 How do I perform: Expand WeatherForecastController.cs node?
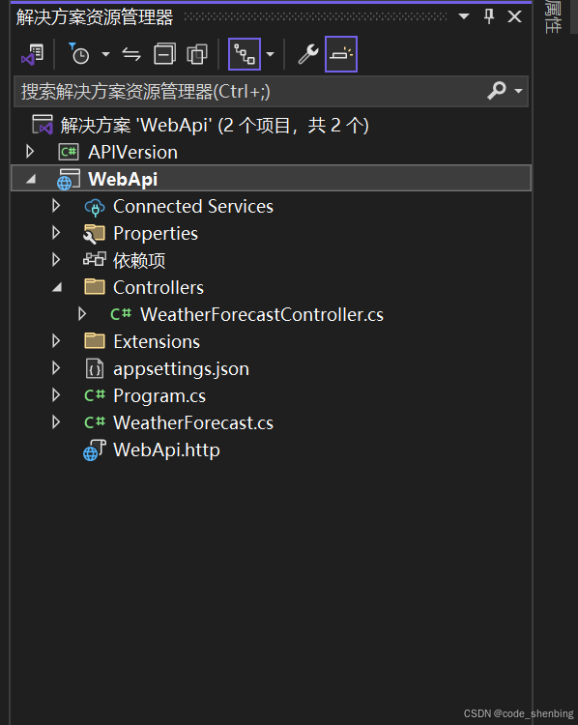point(82,314)
